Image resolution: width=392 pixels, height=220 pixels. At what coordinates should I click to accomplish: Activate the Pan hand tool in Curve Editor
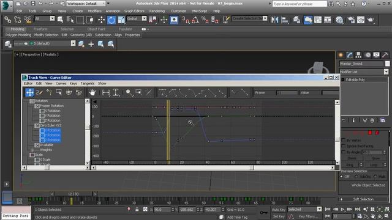point(92,92)
